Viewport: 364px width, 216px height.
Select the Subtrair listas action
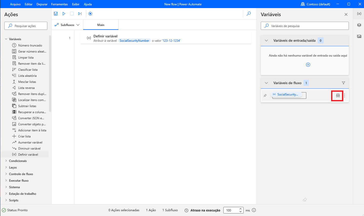[24, 106]
